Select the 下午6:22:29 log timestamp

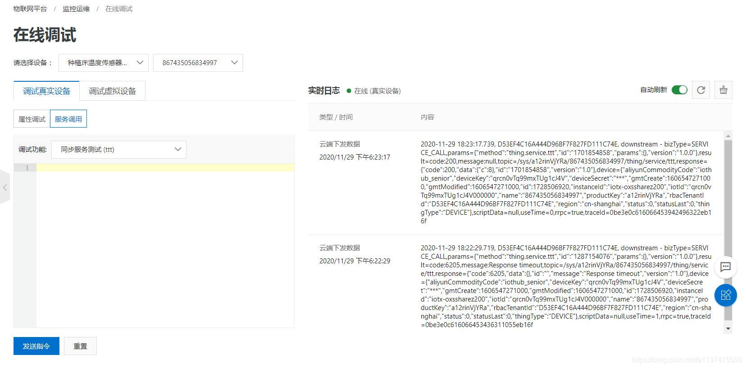pos(355,261)
